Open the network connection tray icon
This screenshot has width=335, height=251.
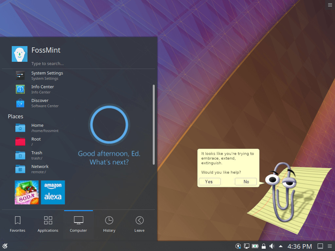tap(247, 246)
